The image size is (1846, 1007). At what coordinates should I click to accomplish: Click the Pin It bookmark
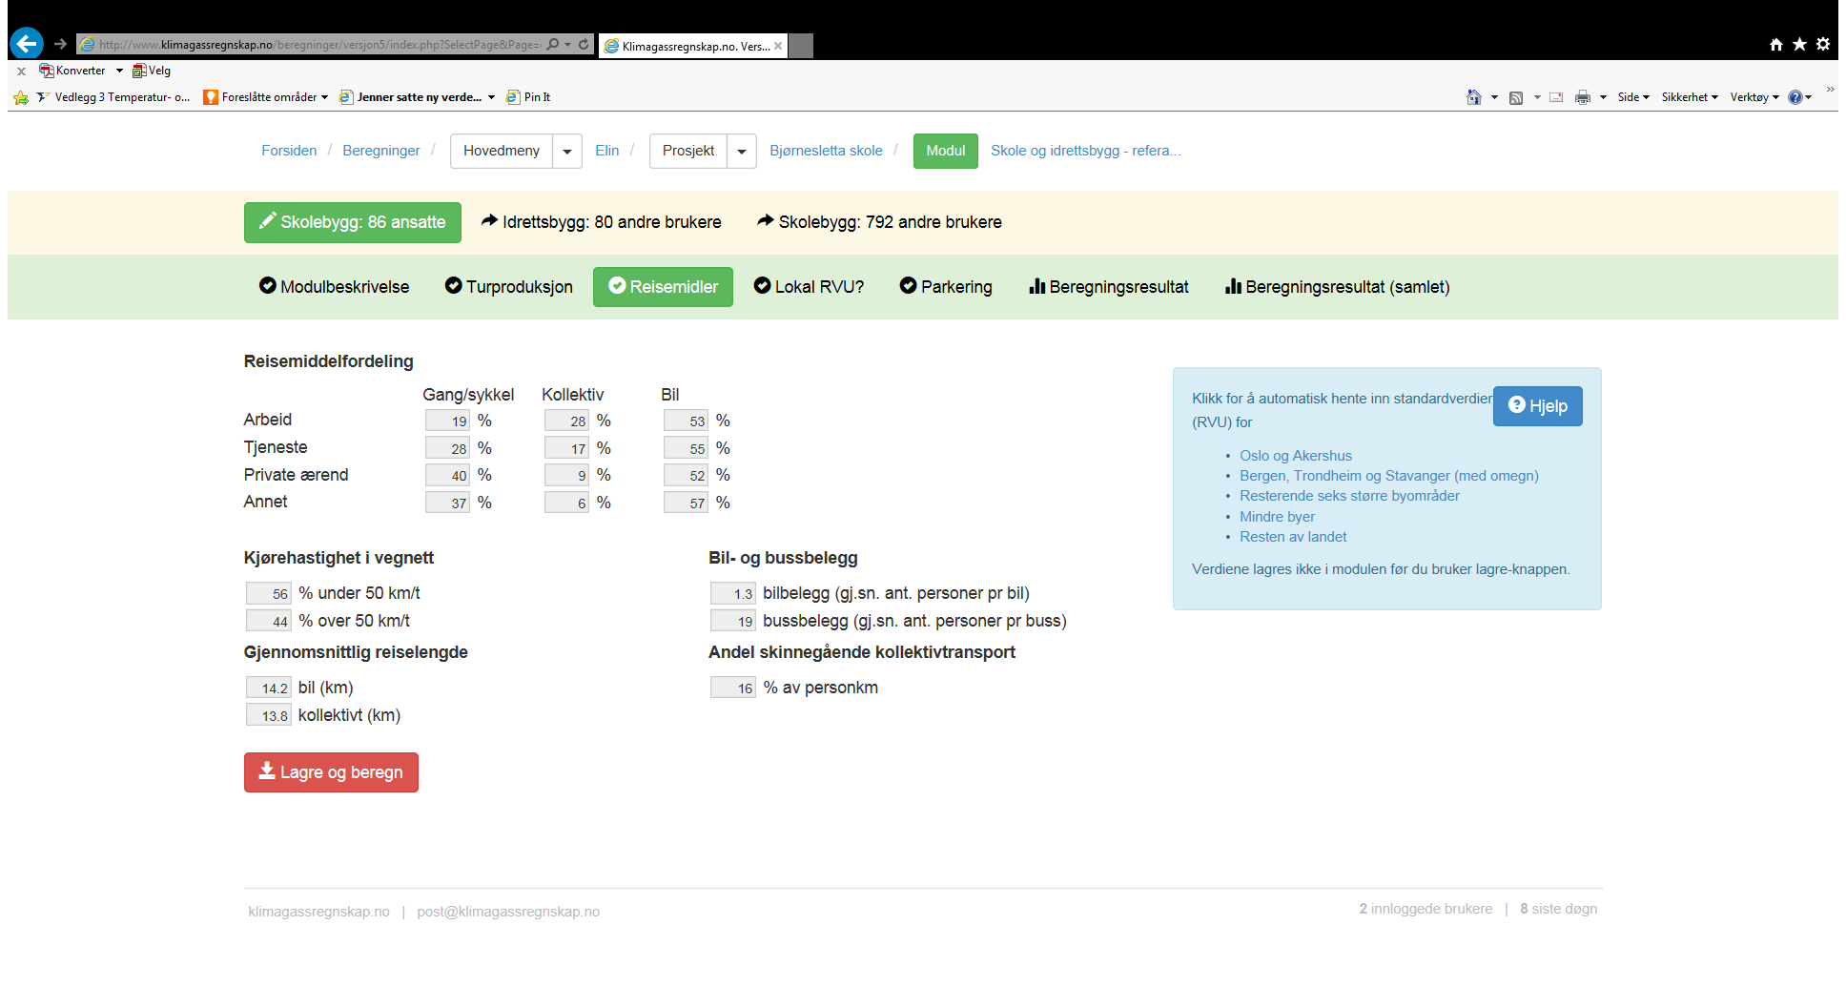coord(528,97)
